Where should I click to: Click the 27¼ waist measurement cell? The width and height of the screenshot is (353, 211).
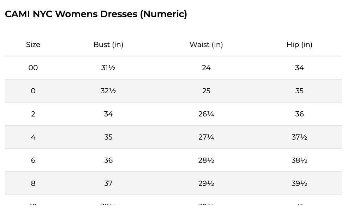tap(206, 137)
